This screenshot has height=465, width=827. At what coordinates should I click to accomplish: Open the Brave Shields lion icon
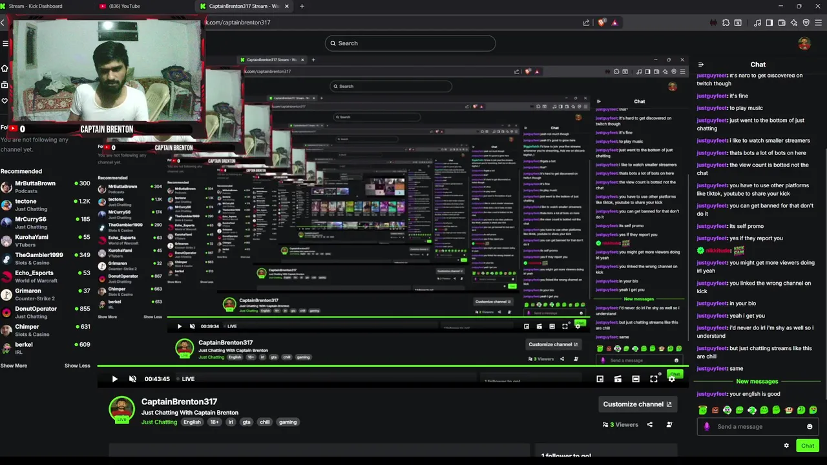[x=602, y=23]
